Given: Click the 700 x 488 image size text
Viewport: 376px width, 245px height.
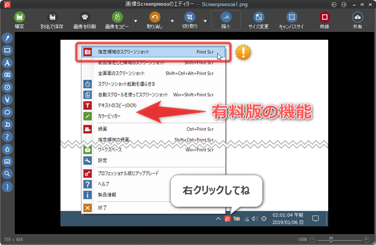Looking at the screenshot, I should tap(13, 240).
